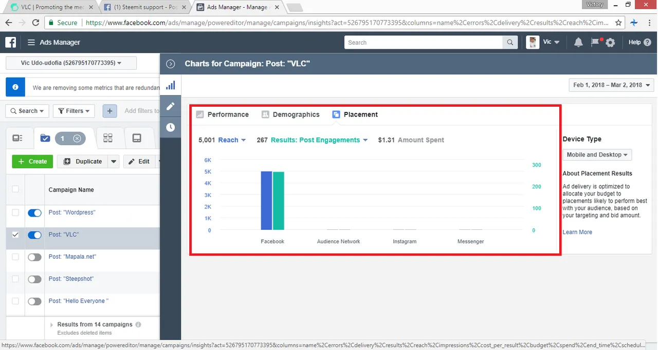Click the blue info notice icon
Viewport: 658px width, 350px height.
pyautogui.click(x=15, y=87)
